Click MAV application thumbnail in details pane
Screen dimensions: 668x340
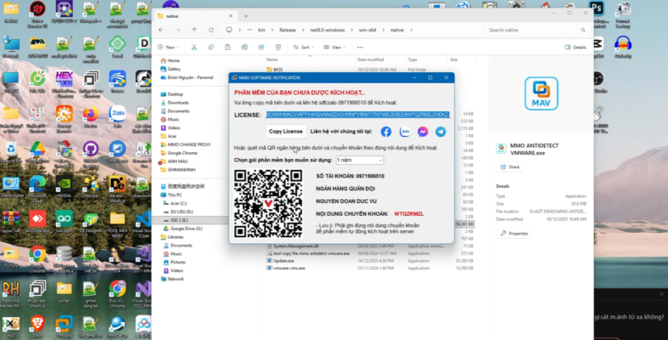point(541,93)
